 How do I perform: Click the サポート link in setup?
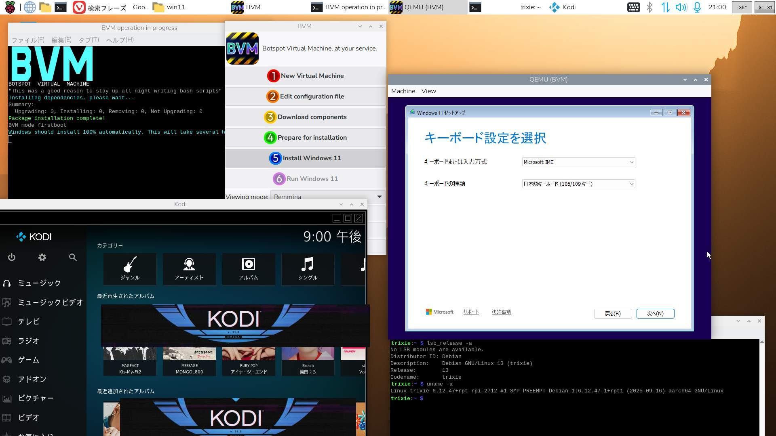[x=471, y=312]
